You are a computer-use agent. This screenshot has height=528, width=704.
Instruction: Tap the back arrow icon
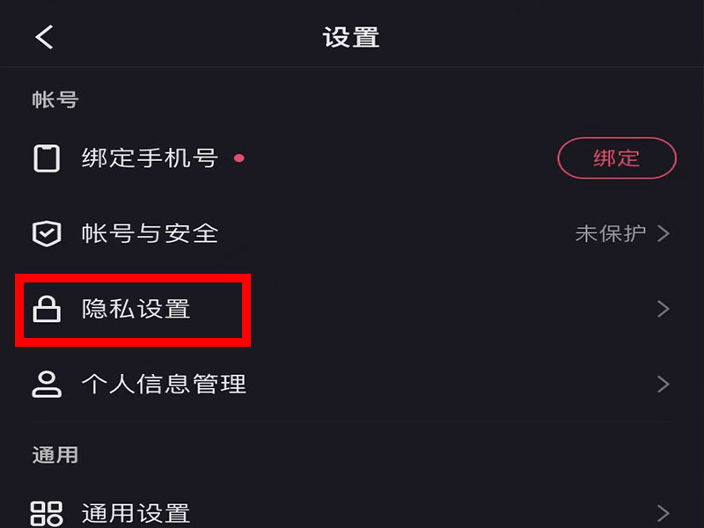(x=45, y=37)
